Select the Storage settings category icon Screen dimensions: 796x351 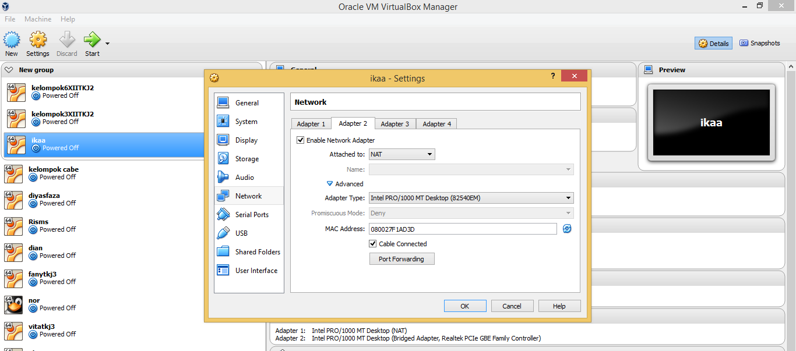(223, 158)
